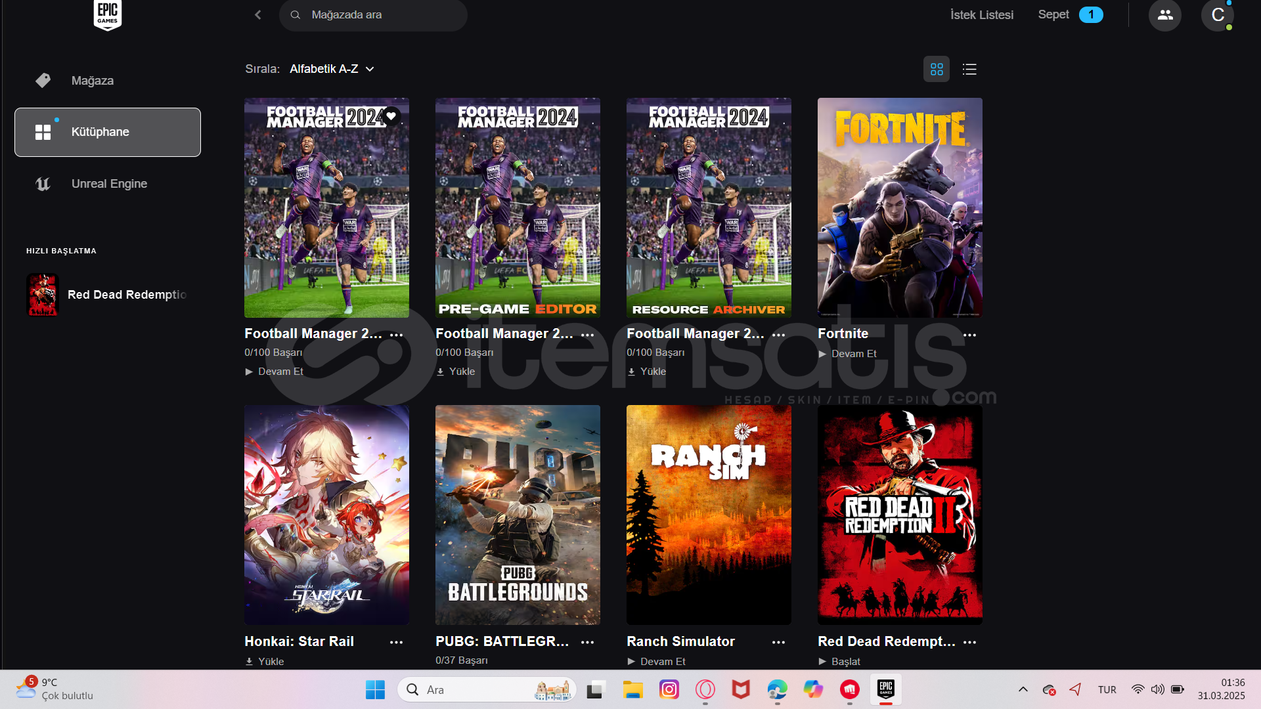The width and height of the screenshot is (1261, 709).
Task: Open the account profile avatar C
Action: (x=1218, y=14)
